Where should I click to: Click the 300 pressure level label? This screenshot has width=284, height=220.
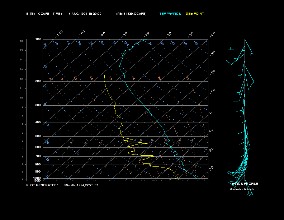click(x=38, y=105)
